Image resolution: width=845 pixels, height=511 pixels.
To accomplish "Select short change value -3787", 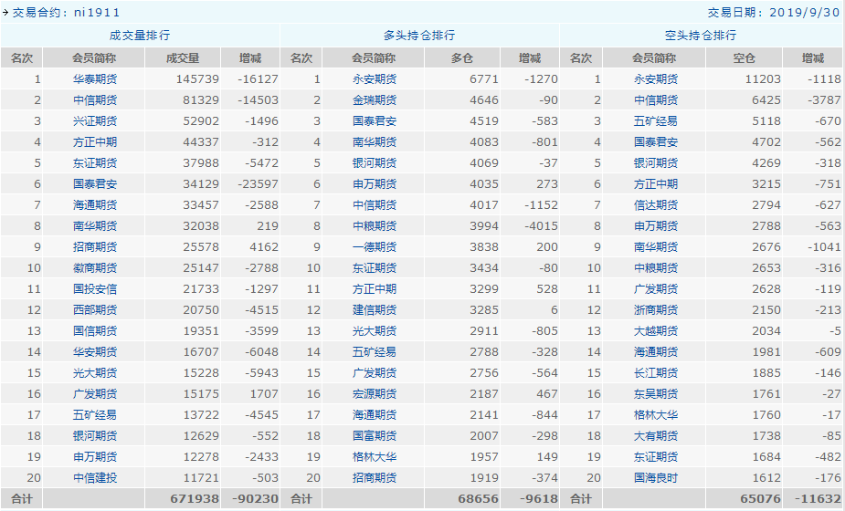I will (x=824, y=100).
